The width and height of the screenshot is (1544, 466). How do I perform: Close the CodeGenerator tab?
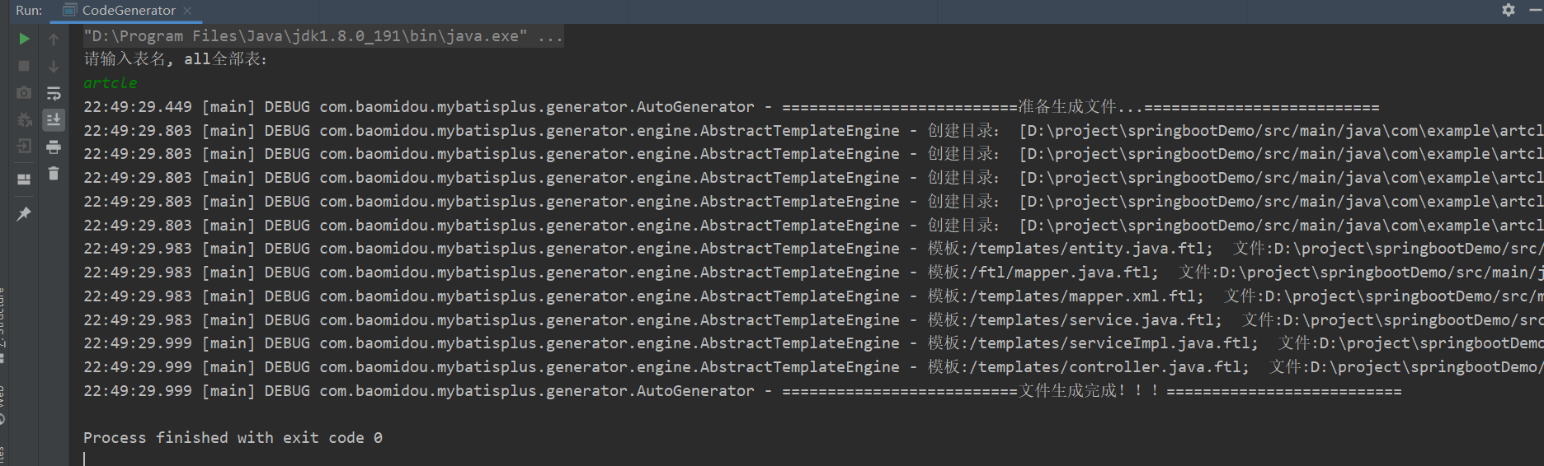click(x=187, y=11)
